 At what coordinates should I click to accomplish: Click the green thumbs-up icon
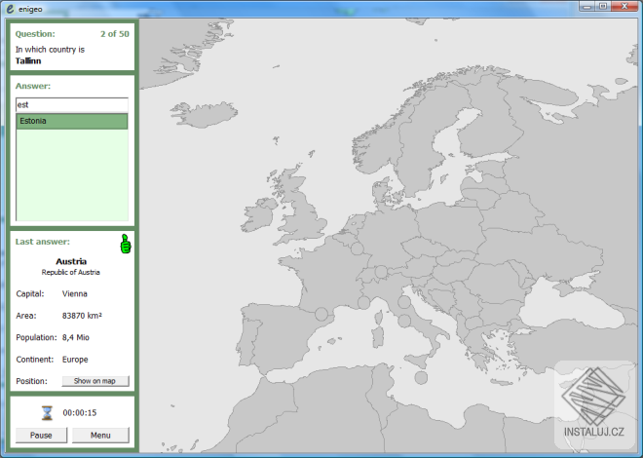pos(126,244)
